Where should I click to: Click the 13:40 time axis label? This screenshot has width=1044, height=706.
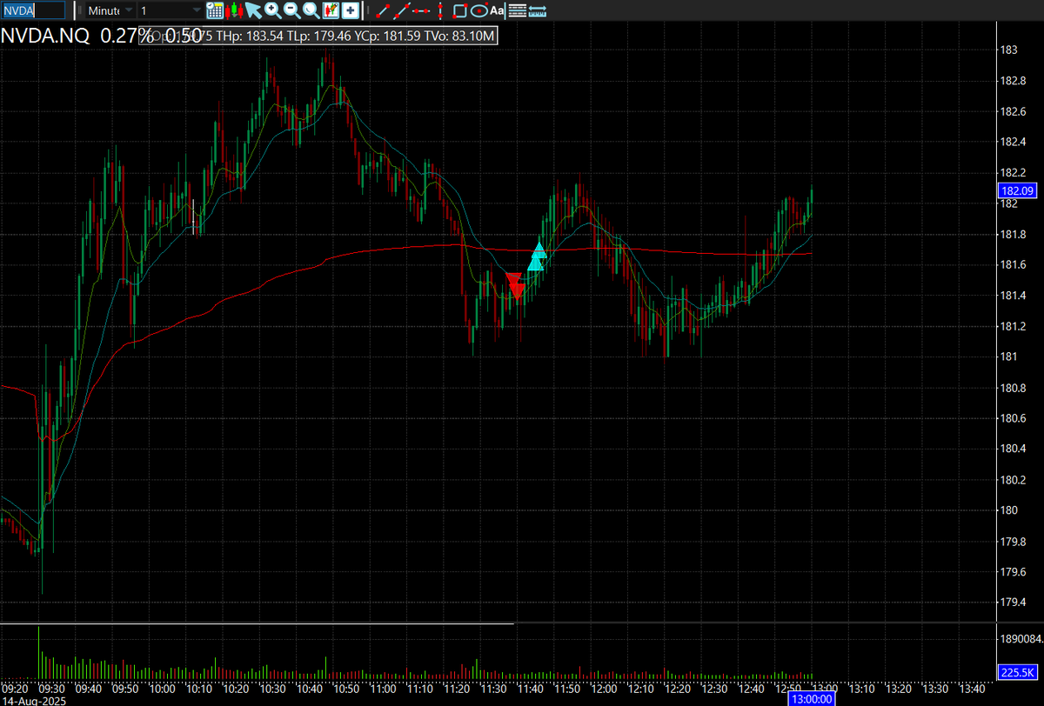(971, 688)
